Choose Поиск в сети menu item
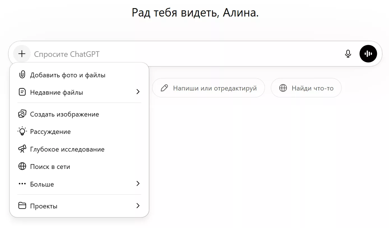The width and height of the screenshot is (389, 228). [79, 167]
